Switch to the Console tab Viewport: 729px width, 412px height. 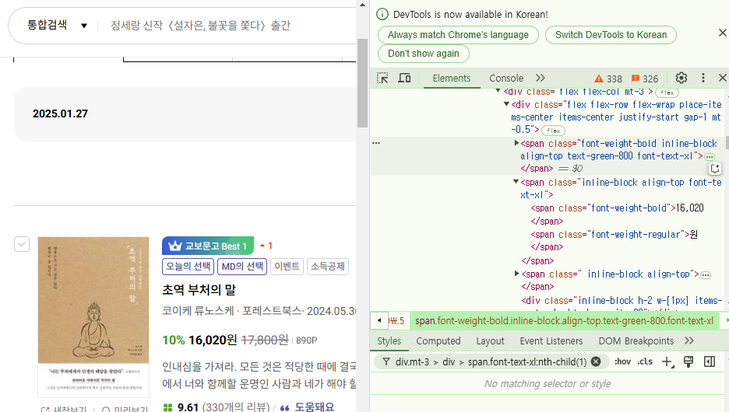pos(505,78)
